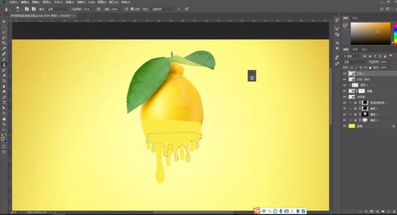Click the toolbar foreground color swatch

tap(3, 139)
